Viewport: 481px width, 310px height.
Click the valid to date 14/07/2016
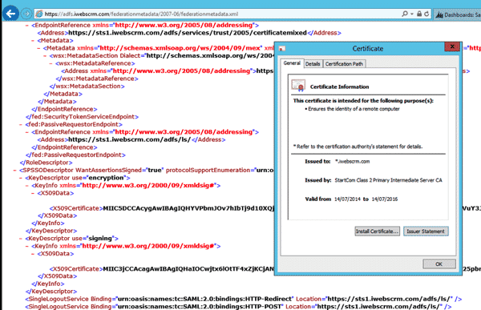click(385, 199)
